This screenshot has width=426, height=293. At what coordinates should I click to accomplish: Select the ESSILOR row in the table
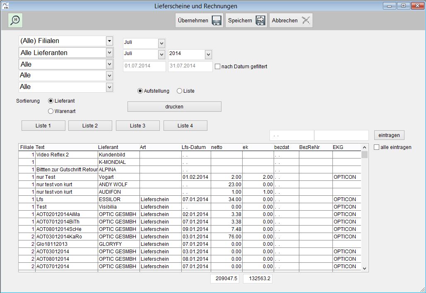click(109, 199)
